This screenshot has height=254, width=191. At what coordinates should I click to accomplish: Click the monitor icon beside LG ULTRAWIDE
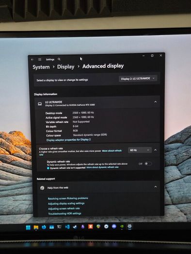click(x=40, y=104)
